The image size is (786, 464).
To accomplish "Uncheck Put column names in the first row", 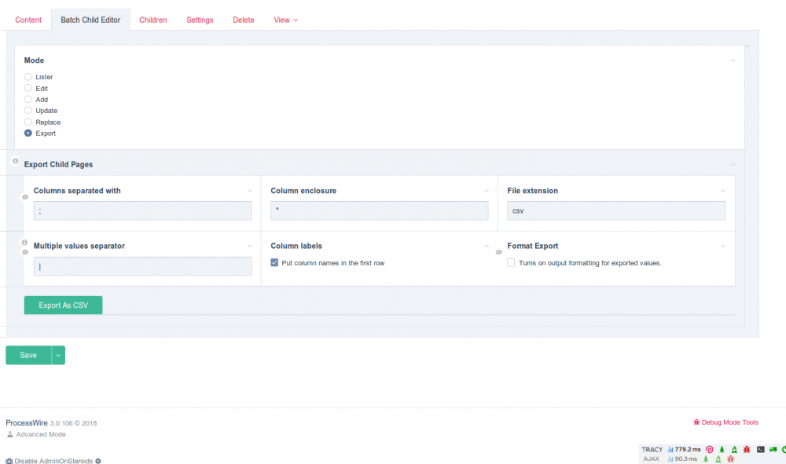I will click(x=274, y=263).
